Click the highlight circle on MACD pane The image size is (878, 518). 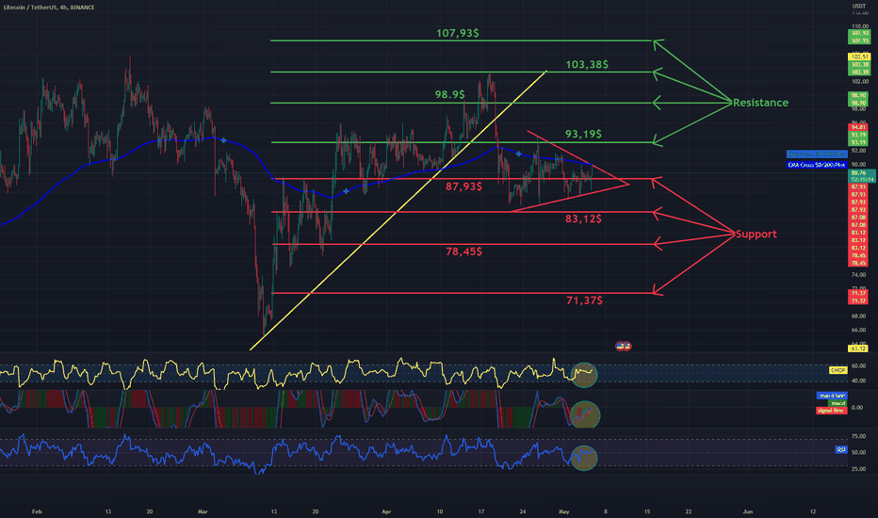pyautogui.click(x=585, y=415)
